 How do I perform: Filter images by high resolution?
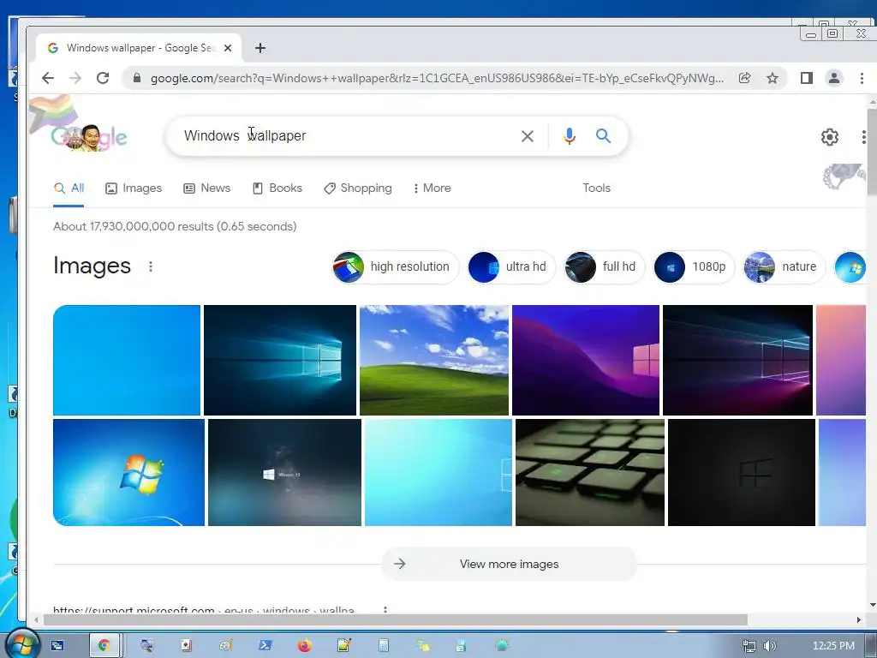395,267
